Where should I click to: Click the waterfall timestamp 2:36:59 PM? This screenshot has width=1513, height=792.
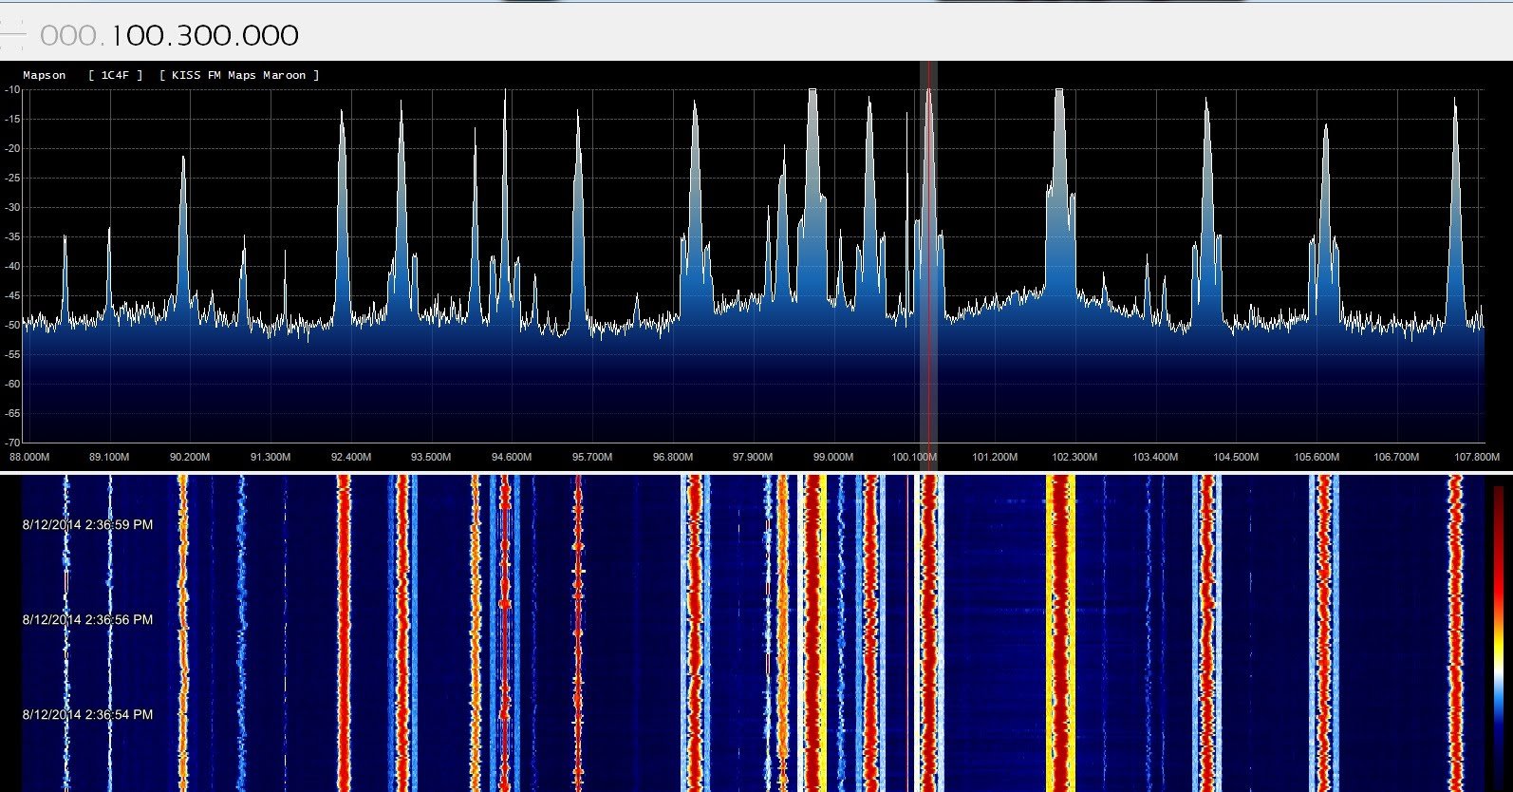pyautogui.click(x=87, y=524)
